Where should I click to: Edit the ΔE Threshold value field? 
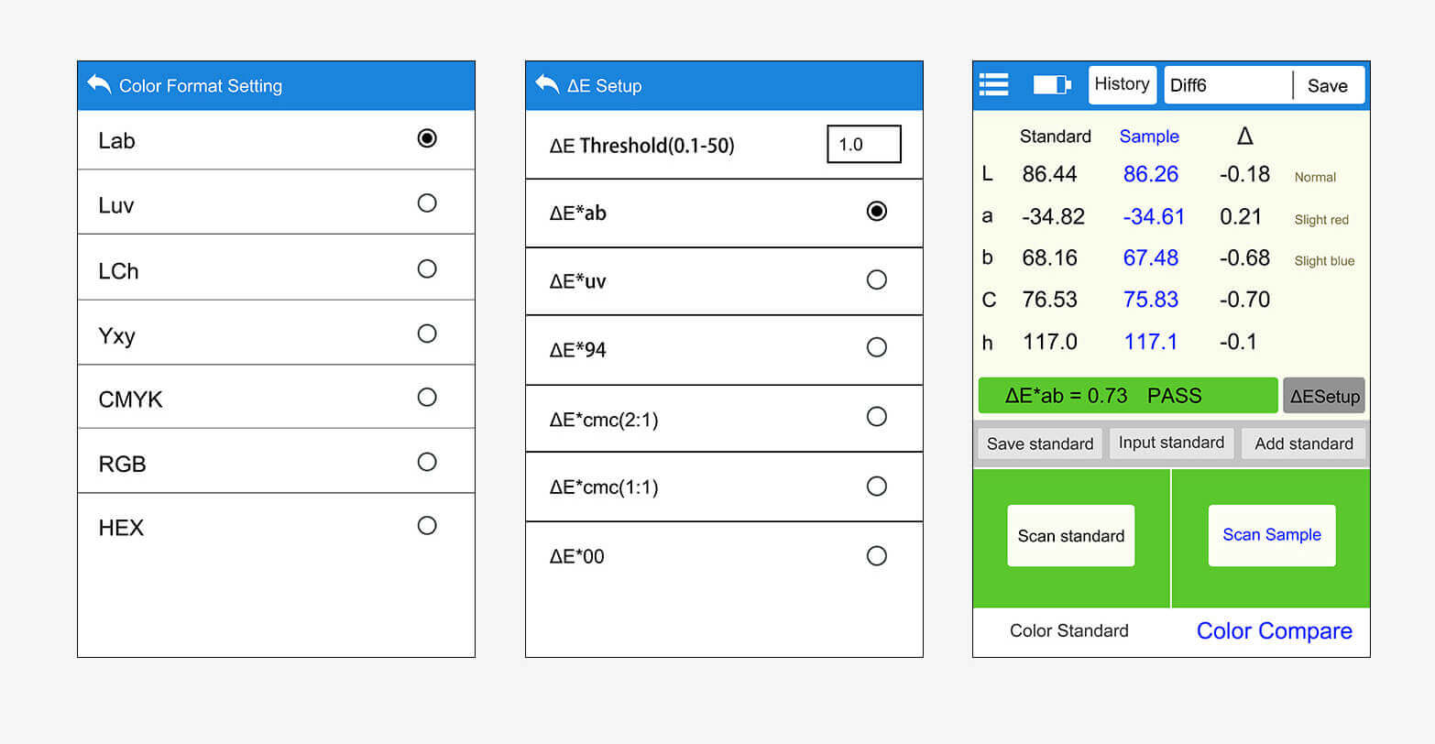863,144
